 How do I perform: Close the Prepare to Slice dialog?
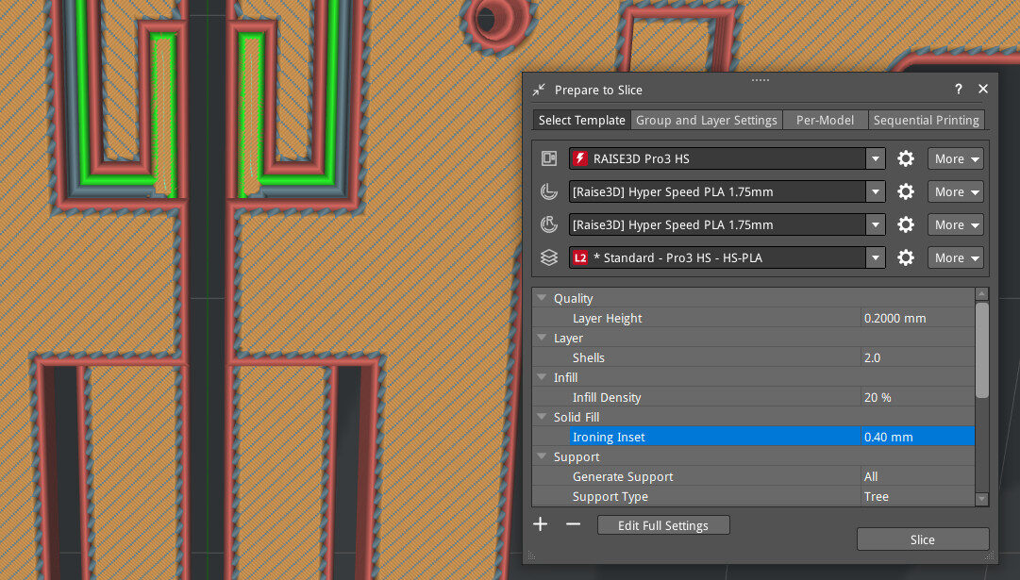(983, 89)
